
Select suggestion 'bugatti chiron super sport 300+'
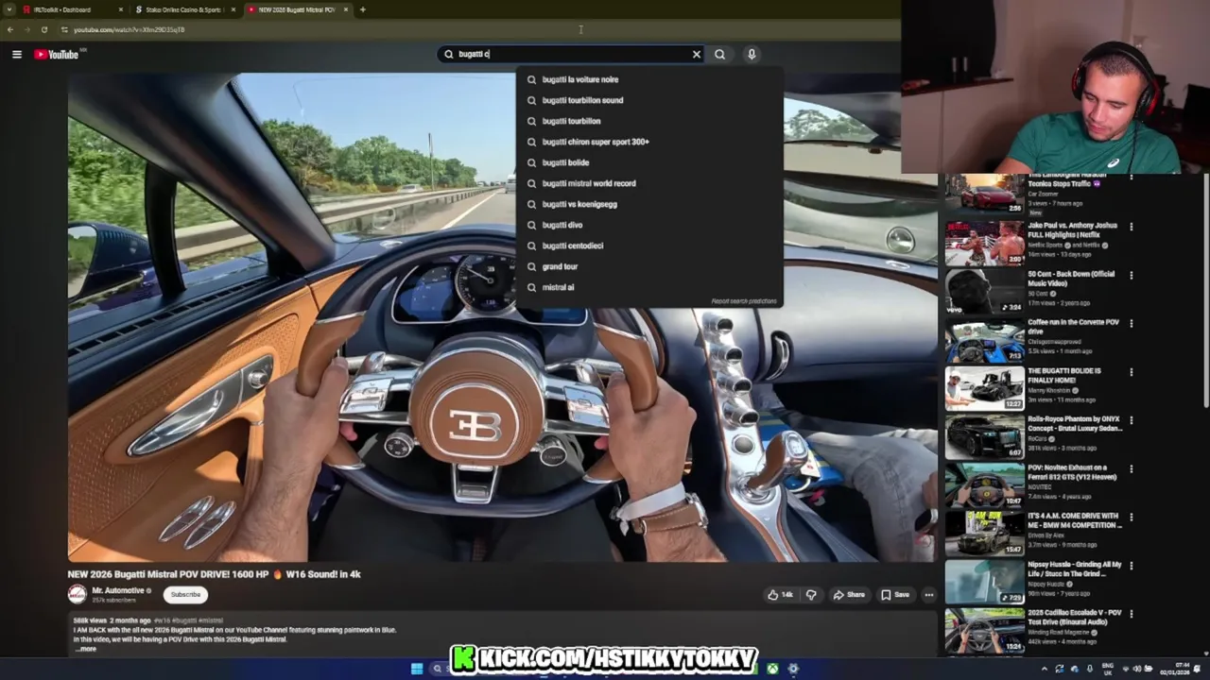pyautogui.click(x=649, y=142)
